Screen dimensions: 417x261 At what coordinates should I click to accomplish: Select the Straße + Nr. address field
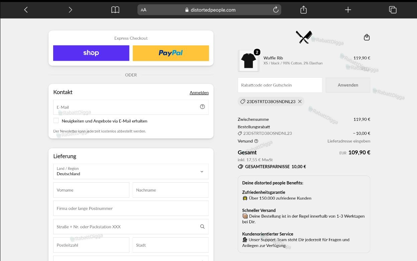pyautogui.click(x=131, y=227)
